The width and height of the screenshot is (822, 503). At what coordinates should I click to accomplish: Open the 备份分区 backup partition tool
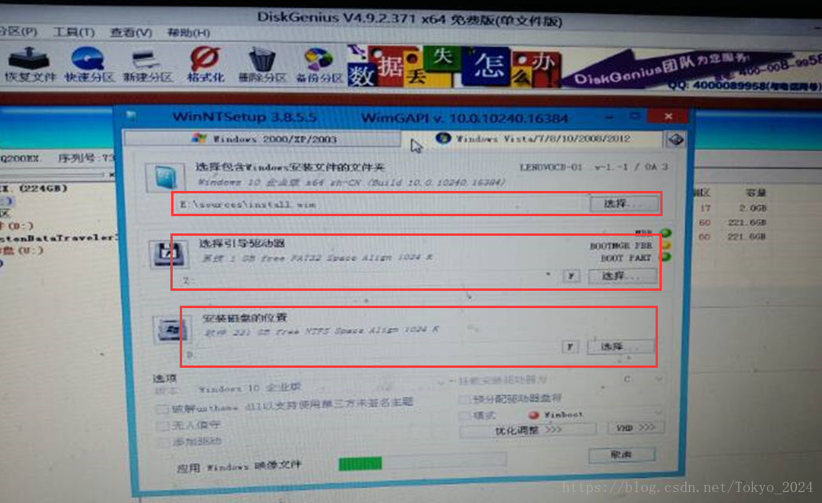[320, 66]
